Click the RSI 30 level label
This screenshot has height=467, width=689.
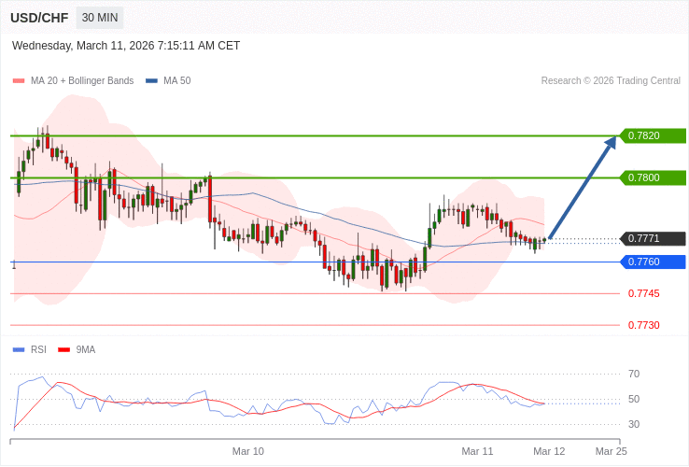634,424
